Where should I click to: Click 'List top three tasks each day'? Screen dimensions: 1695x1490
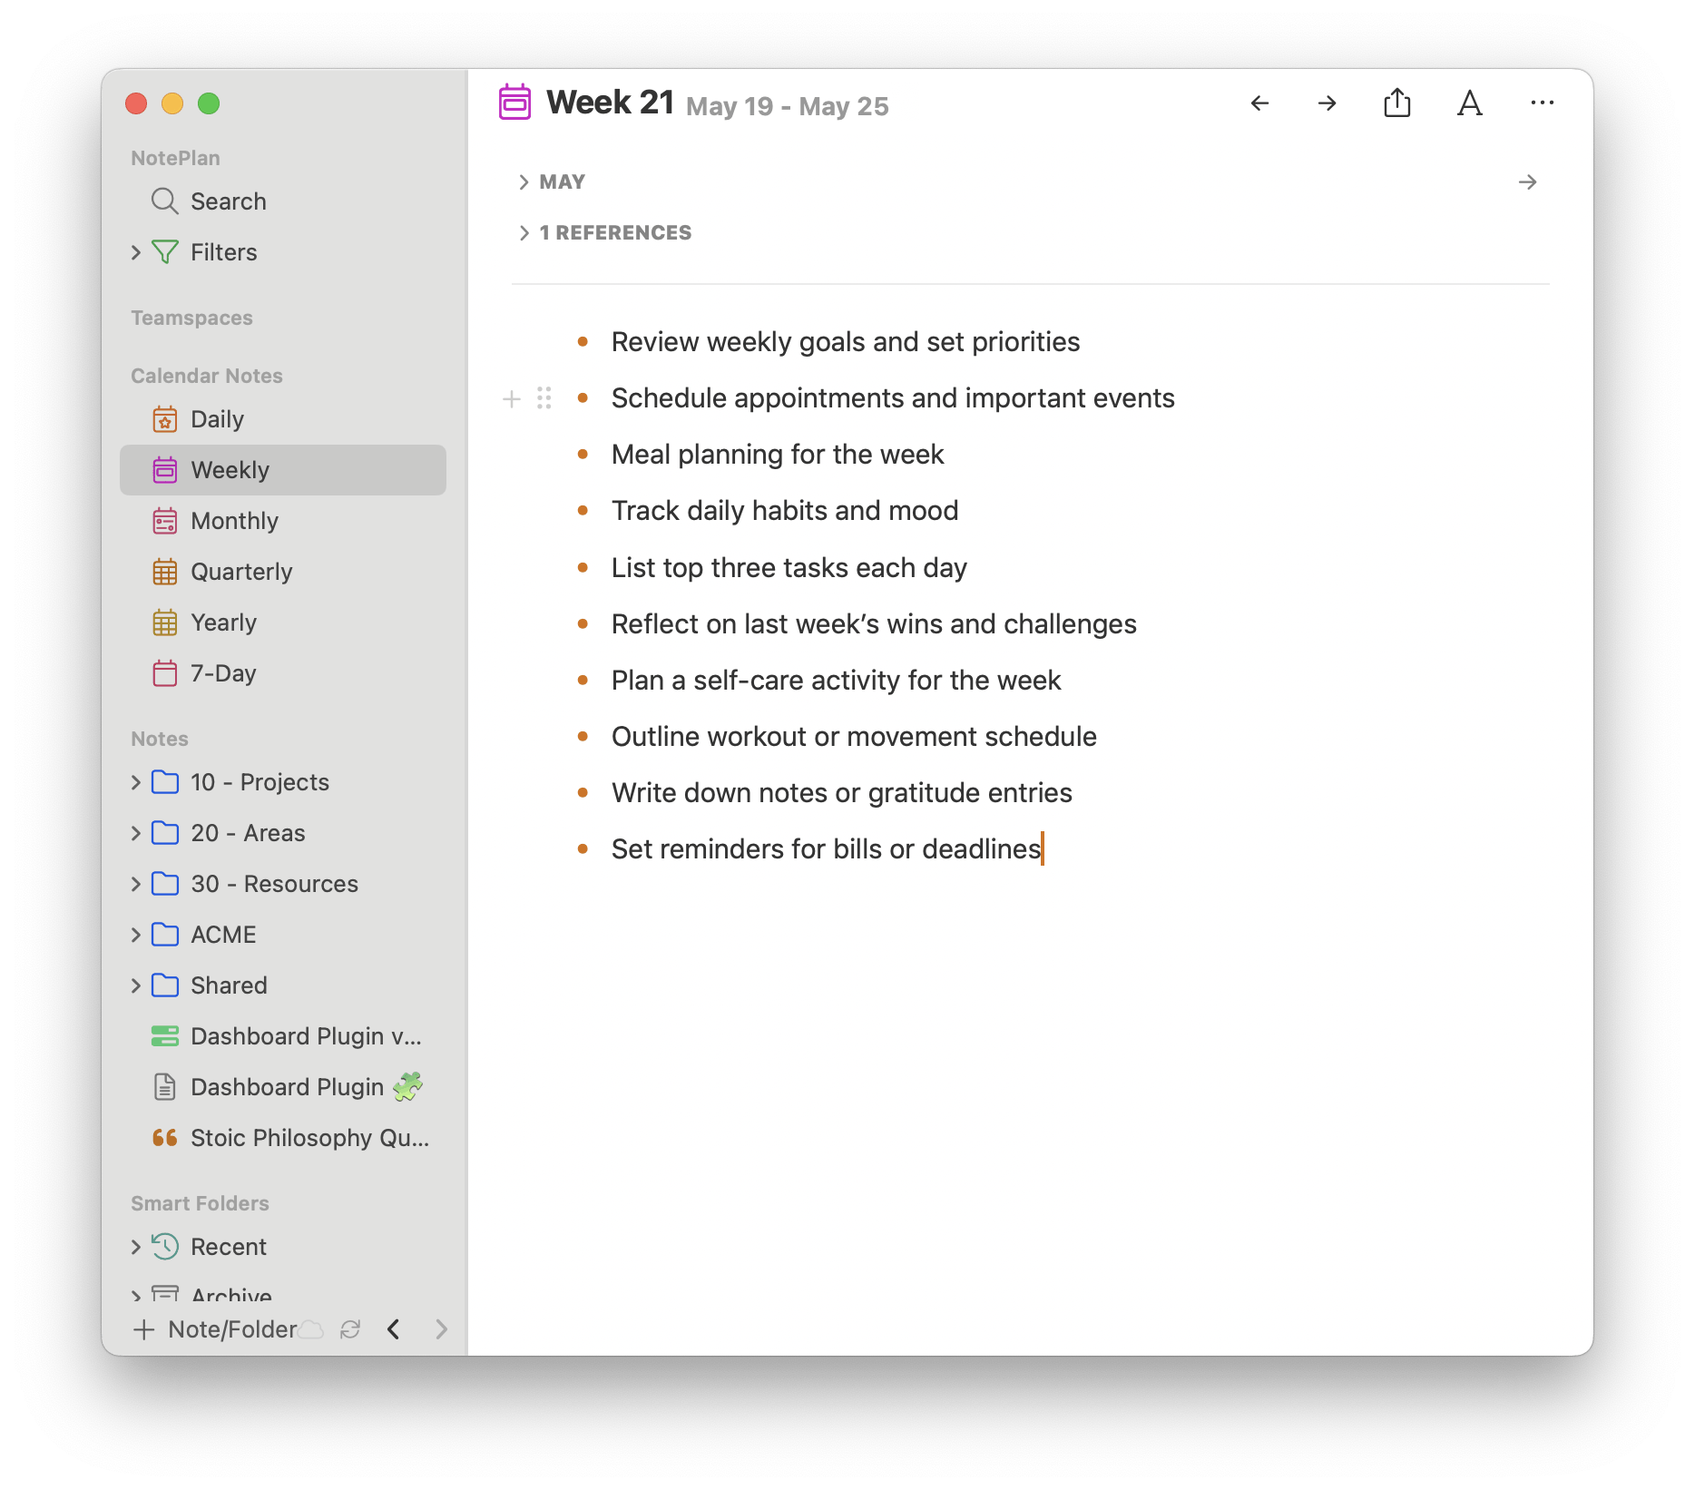click(x=789, y=568)
